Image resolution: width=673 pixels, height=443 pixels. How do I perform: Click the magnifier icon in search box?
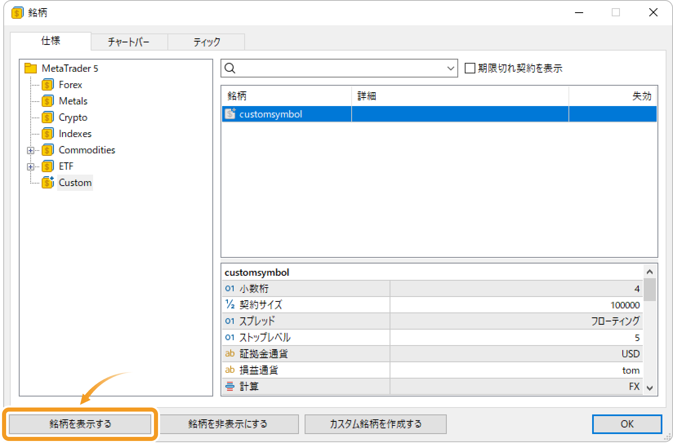[x=230, y=68]
